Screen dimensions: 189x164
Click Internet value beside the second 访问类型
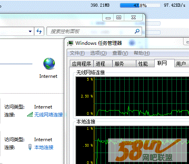43,140
